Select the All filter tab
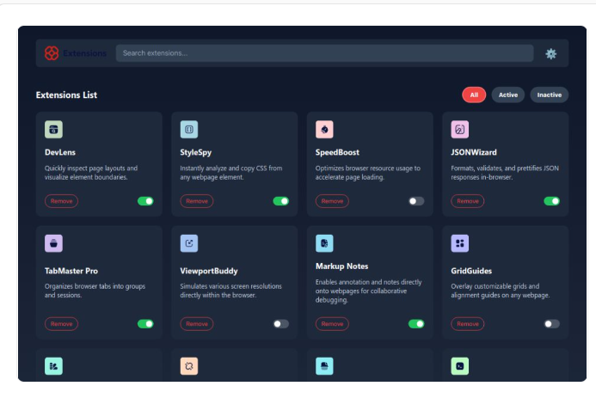 tap(474, 95)
